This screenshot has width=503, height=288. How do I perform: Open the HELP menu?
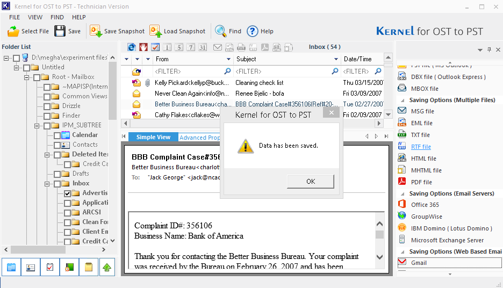78,17
